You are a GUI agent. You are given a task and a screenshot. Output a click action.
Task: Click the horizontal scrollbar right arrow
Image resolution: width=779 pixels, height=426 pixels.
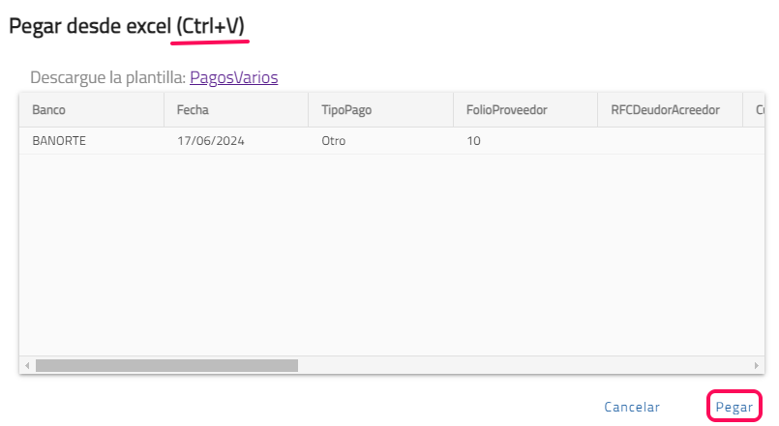click(x=757, y=366)
